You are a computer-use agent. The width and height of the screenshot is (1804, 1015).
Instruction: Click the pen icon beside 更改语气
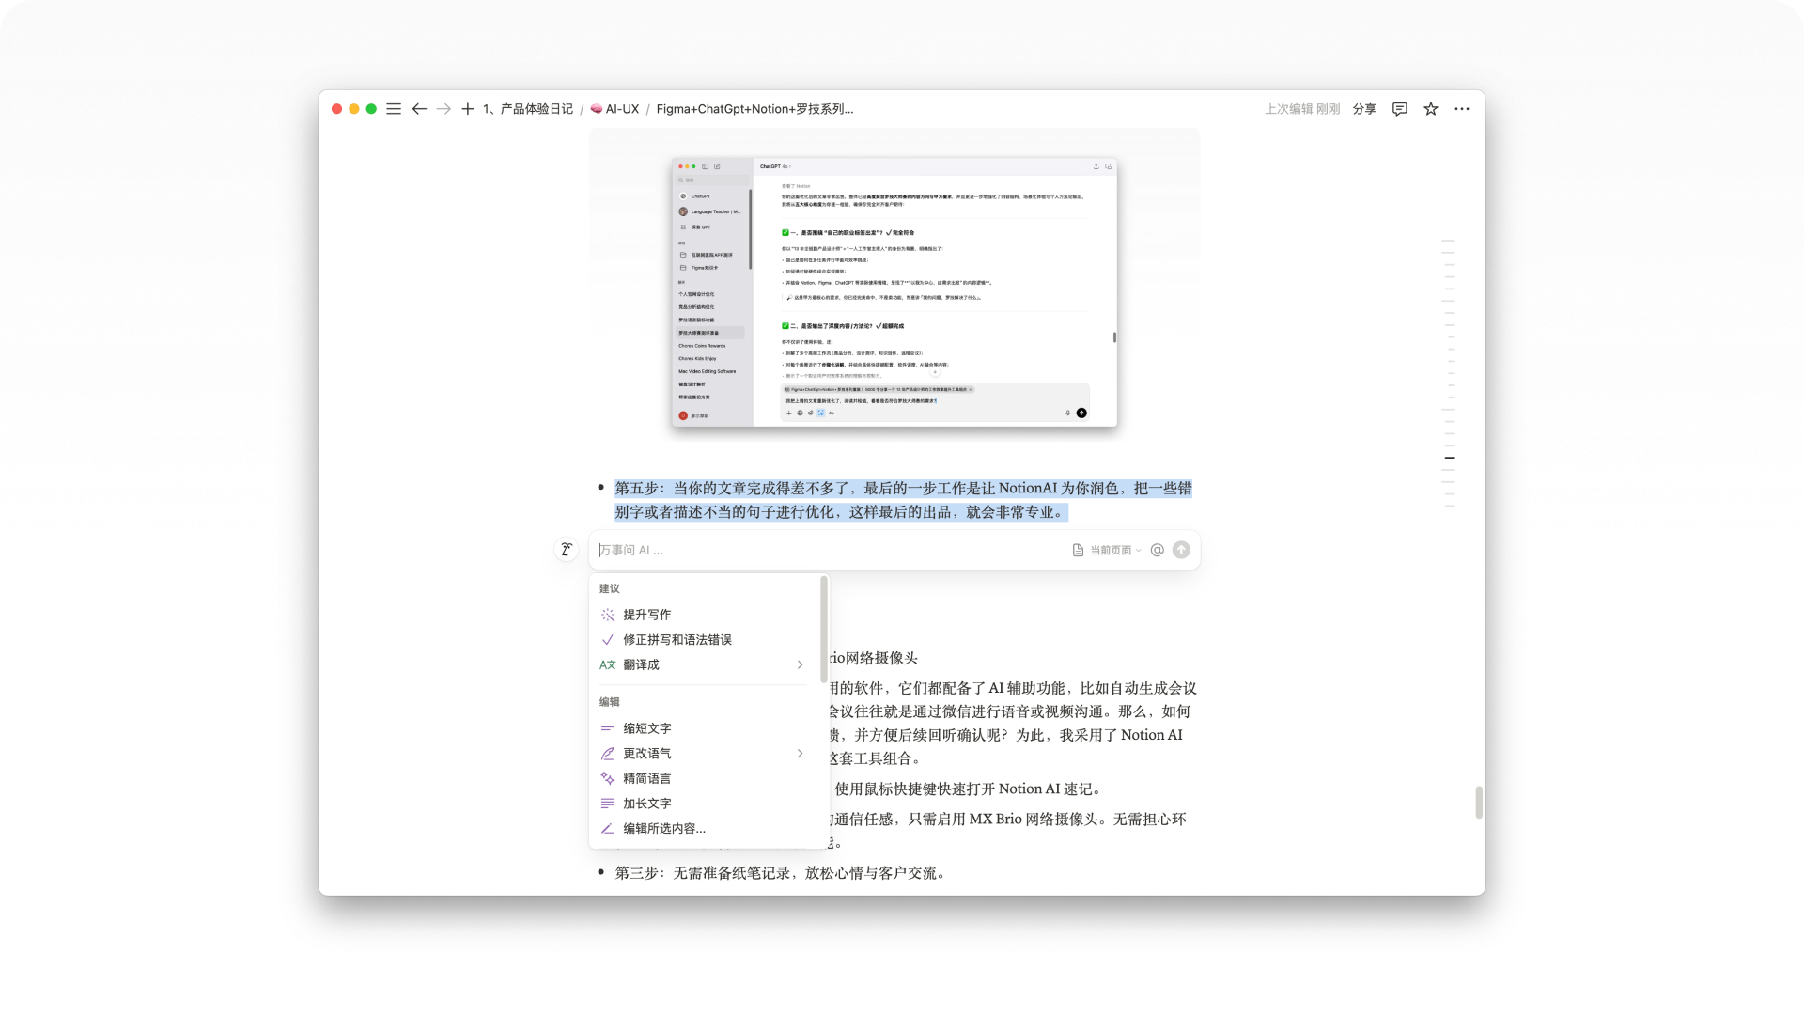[608, 754]
